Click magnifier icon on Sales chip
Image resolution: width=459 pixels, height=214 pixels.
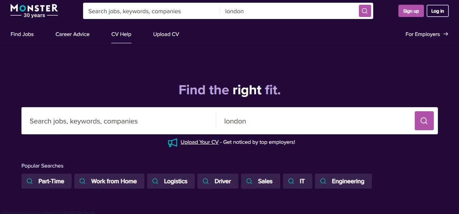click(249, 181)
